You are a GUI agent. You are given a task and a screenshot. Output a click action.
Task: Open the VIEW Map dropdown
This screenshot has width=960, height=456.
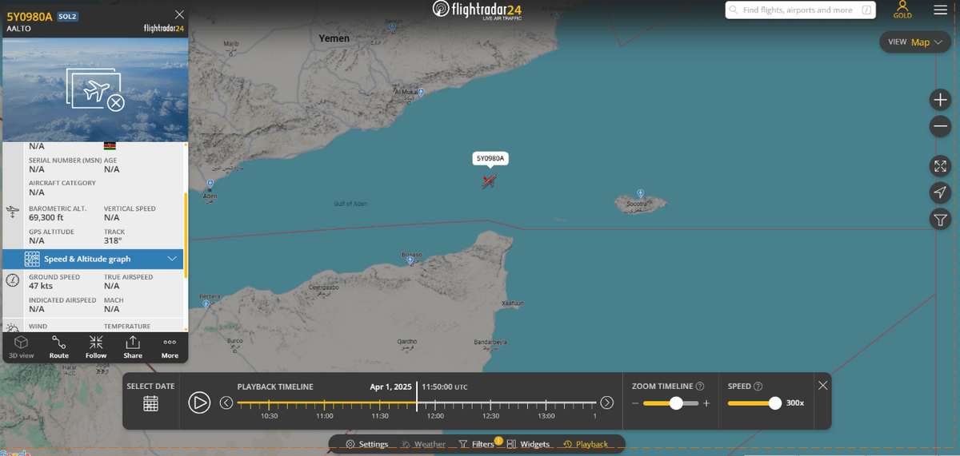(915, 42)
